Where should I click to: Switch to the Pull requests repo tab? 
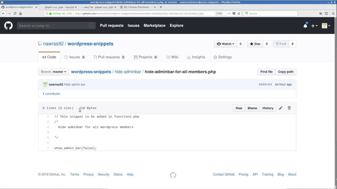click(x=109, y=57)
